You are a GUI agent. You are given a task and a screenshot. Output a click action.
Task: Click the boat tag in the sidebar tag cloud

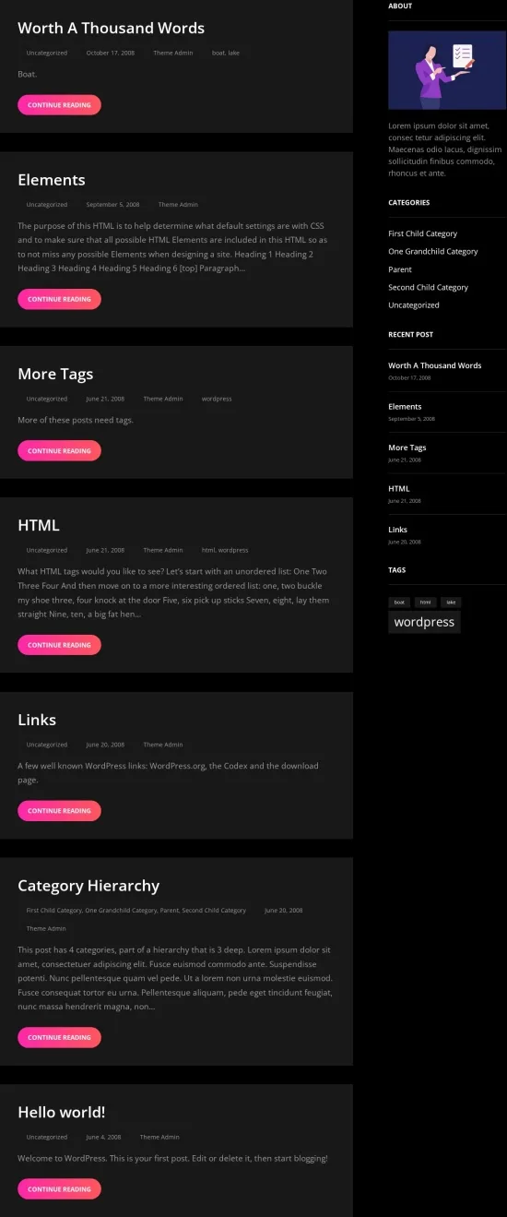coord(399,602)
